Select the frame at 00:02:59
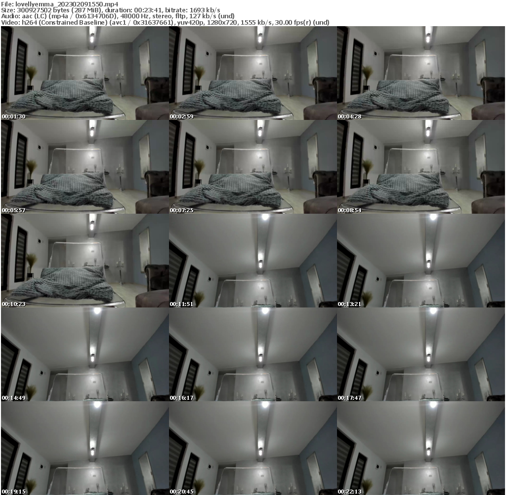Viewport: 506px width, 495px height. click(253, 73)
